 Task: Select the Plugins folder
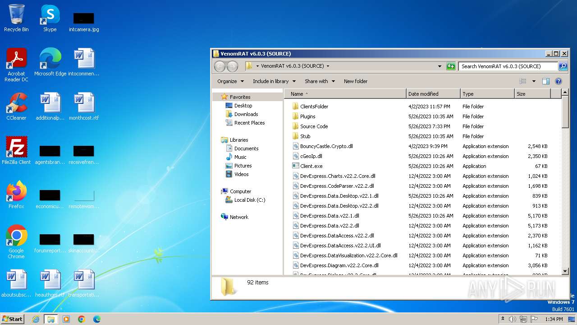304,116
